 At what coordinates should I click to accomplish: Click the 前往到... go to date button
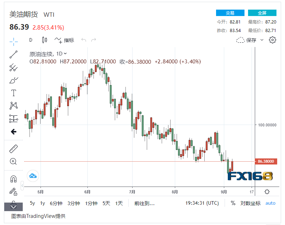point(145,203)
